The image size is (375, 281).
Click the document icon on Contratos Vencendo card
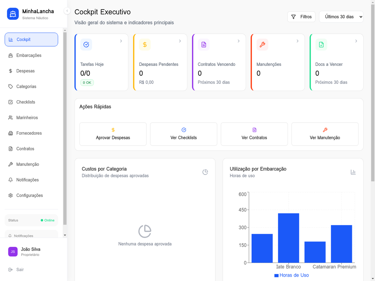click(204, 45)
